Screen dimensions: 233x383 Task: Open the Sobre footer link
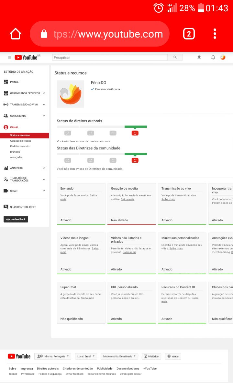(x=12, y=368)
